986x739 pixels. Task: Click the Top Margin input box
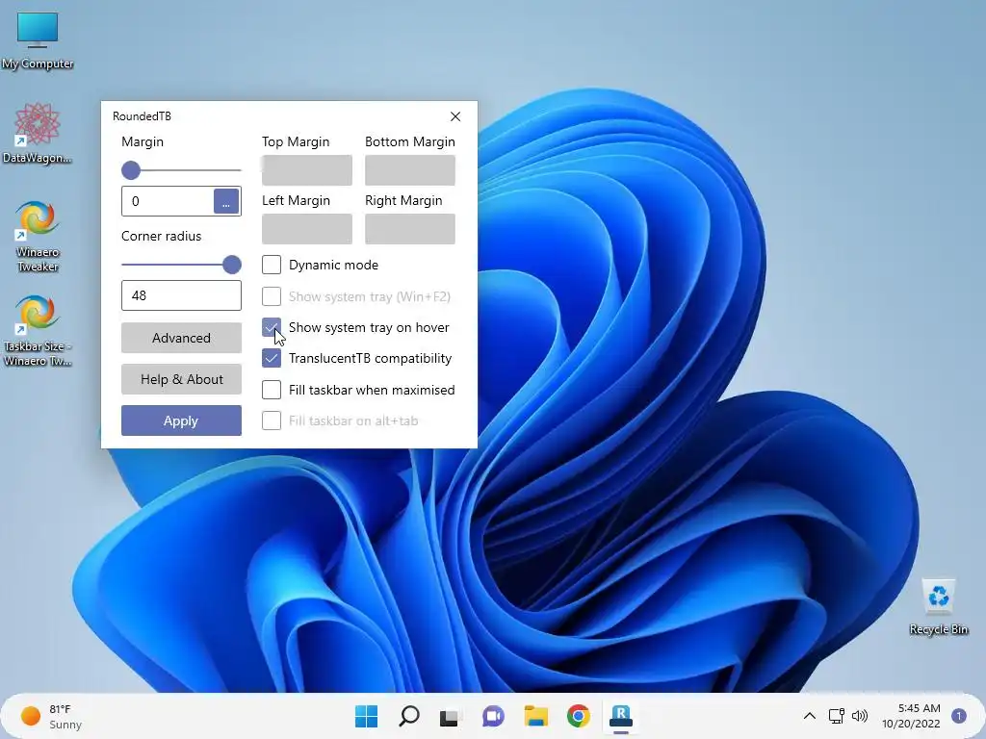[307, 170]
